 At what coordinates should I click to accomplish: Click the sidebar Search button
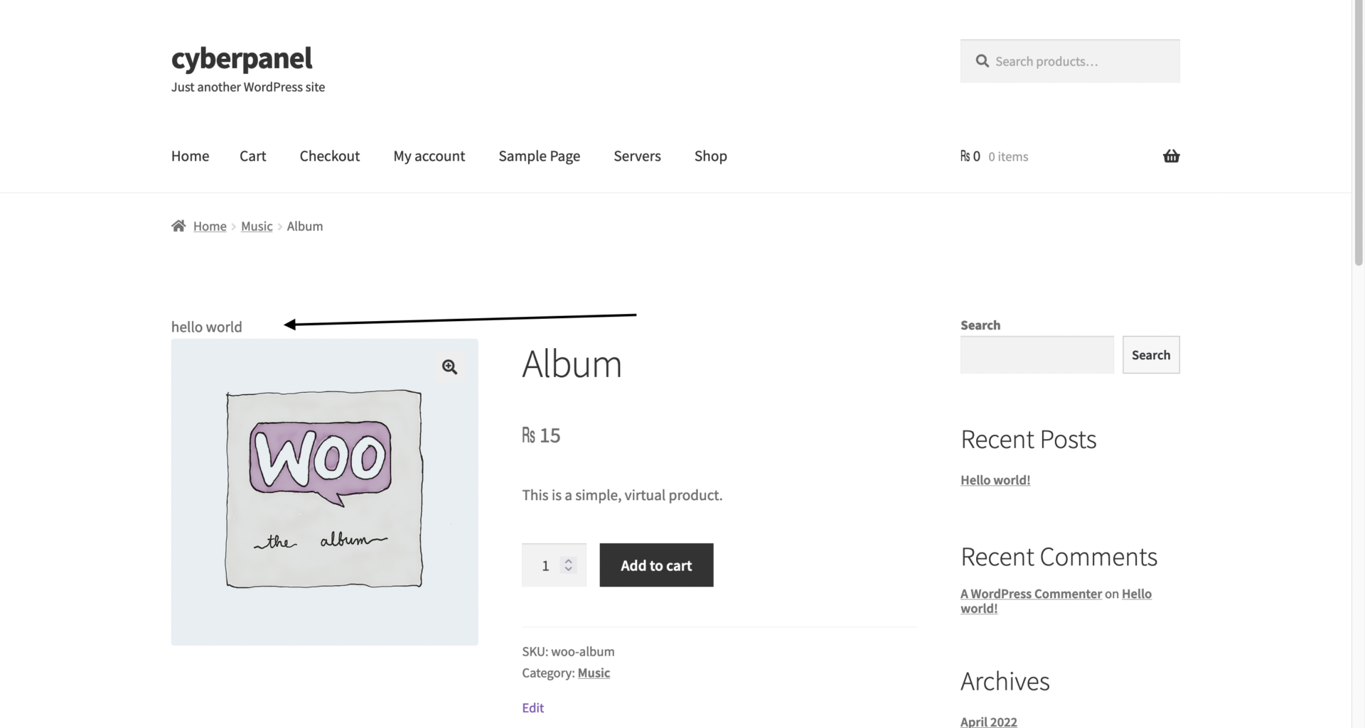1151,354
